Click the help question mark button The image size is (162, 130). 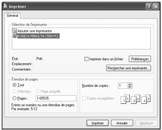[x=149, y=7]
